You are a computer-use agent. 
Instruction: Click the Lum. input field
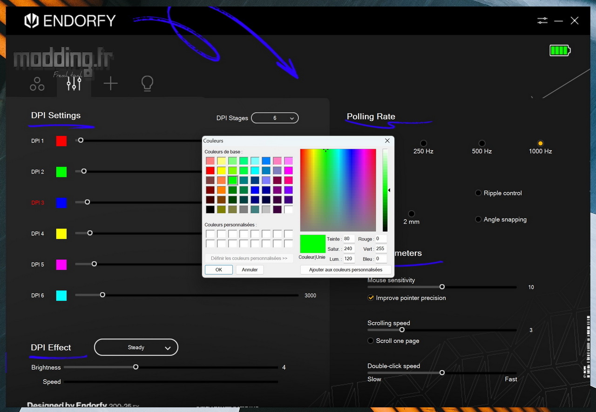point(349,259)
